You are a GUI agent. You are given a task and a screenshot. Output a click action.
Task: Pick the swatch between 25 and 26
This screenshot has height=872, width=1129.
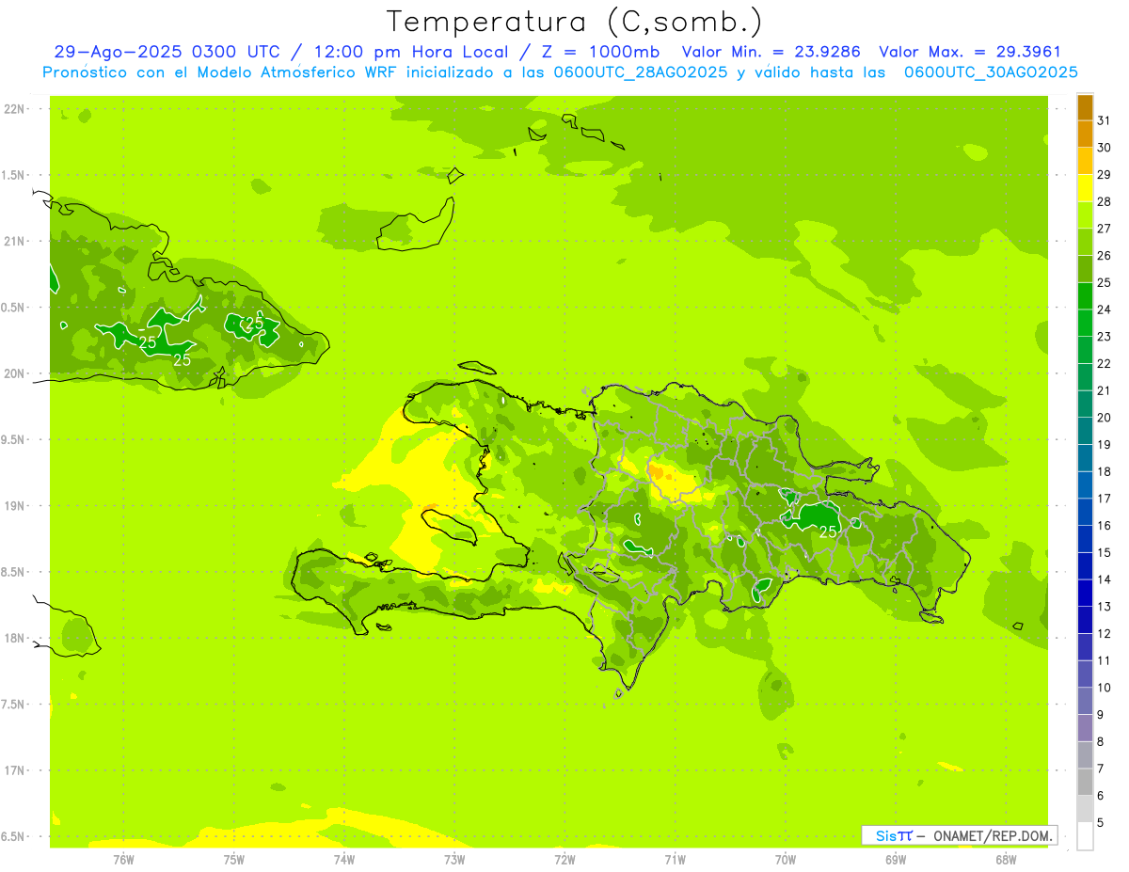(1085, 269)
